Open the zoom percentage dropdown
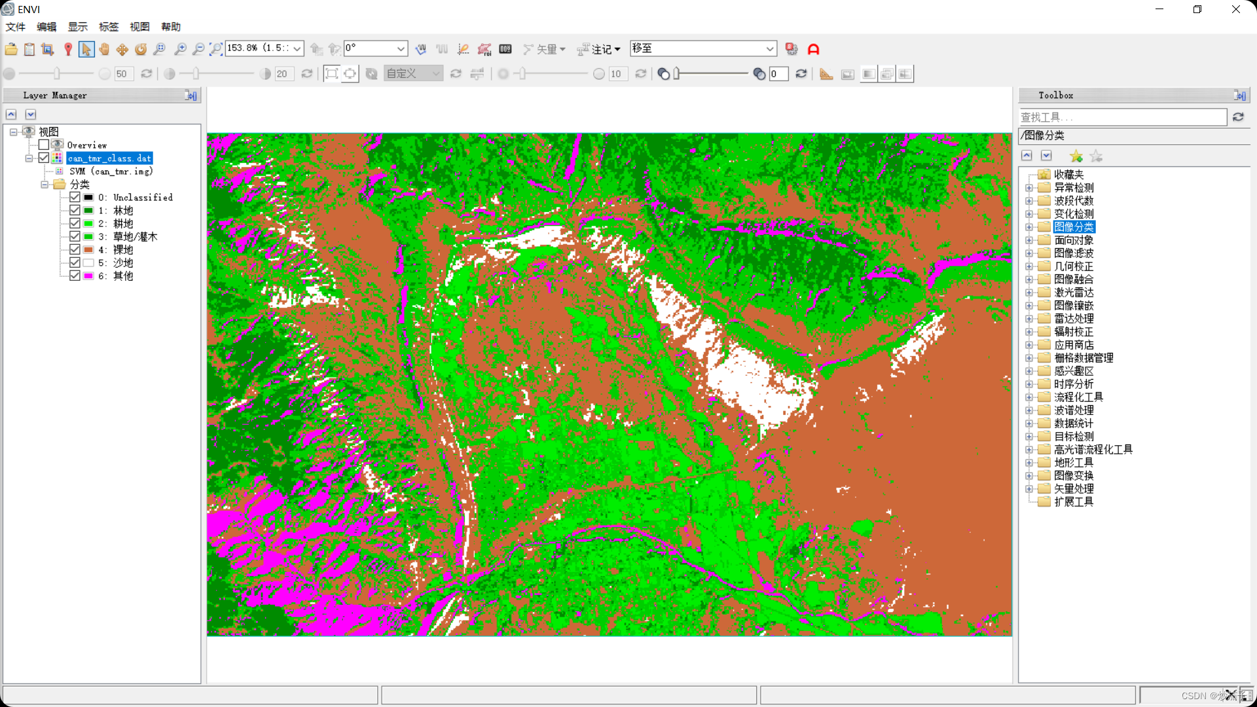Screen dimensions: 1257x707 pos(297,48)
